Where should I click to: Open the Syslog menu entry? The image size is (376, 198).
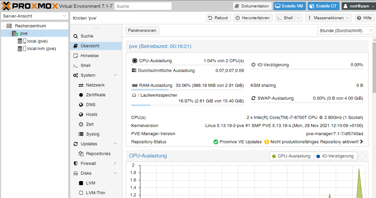(x=96, y=134)
